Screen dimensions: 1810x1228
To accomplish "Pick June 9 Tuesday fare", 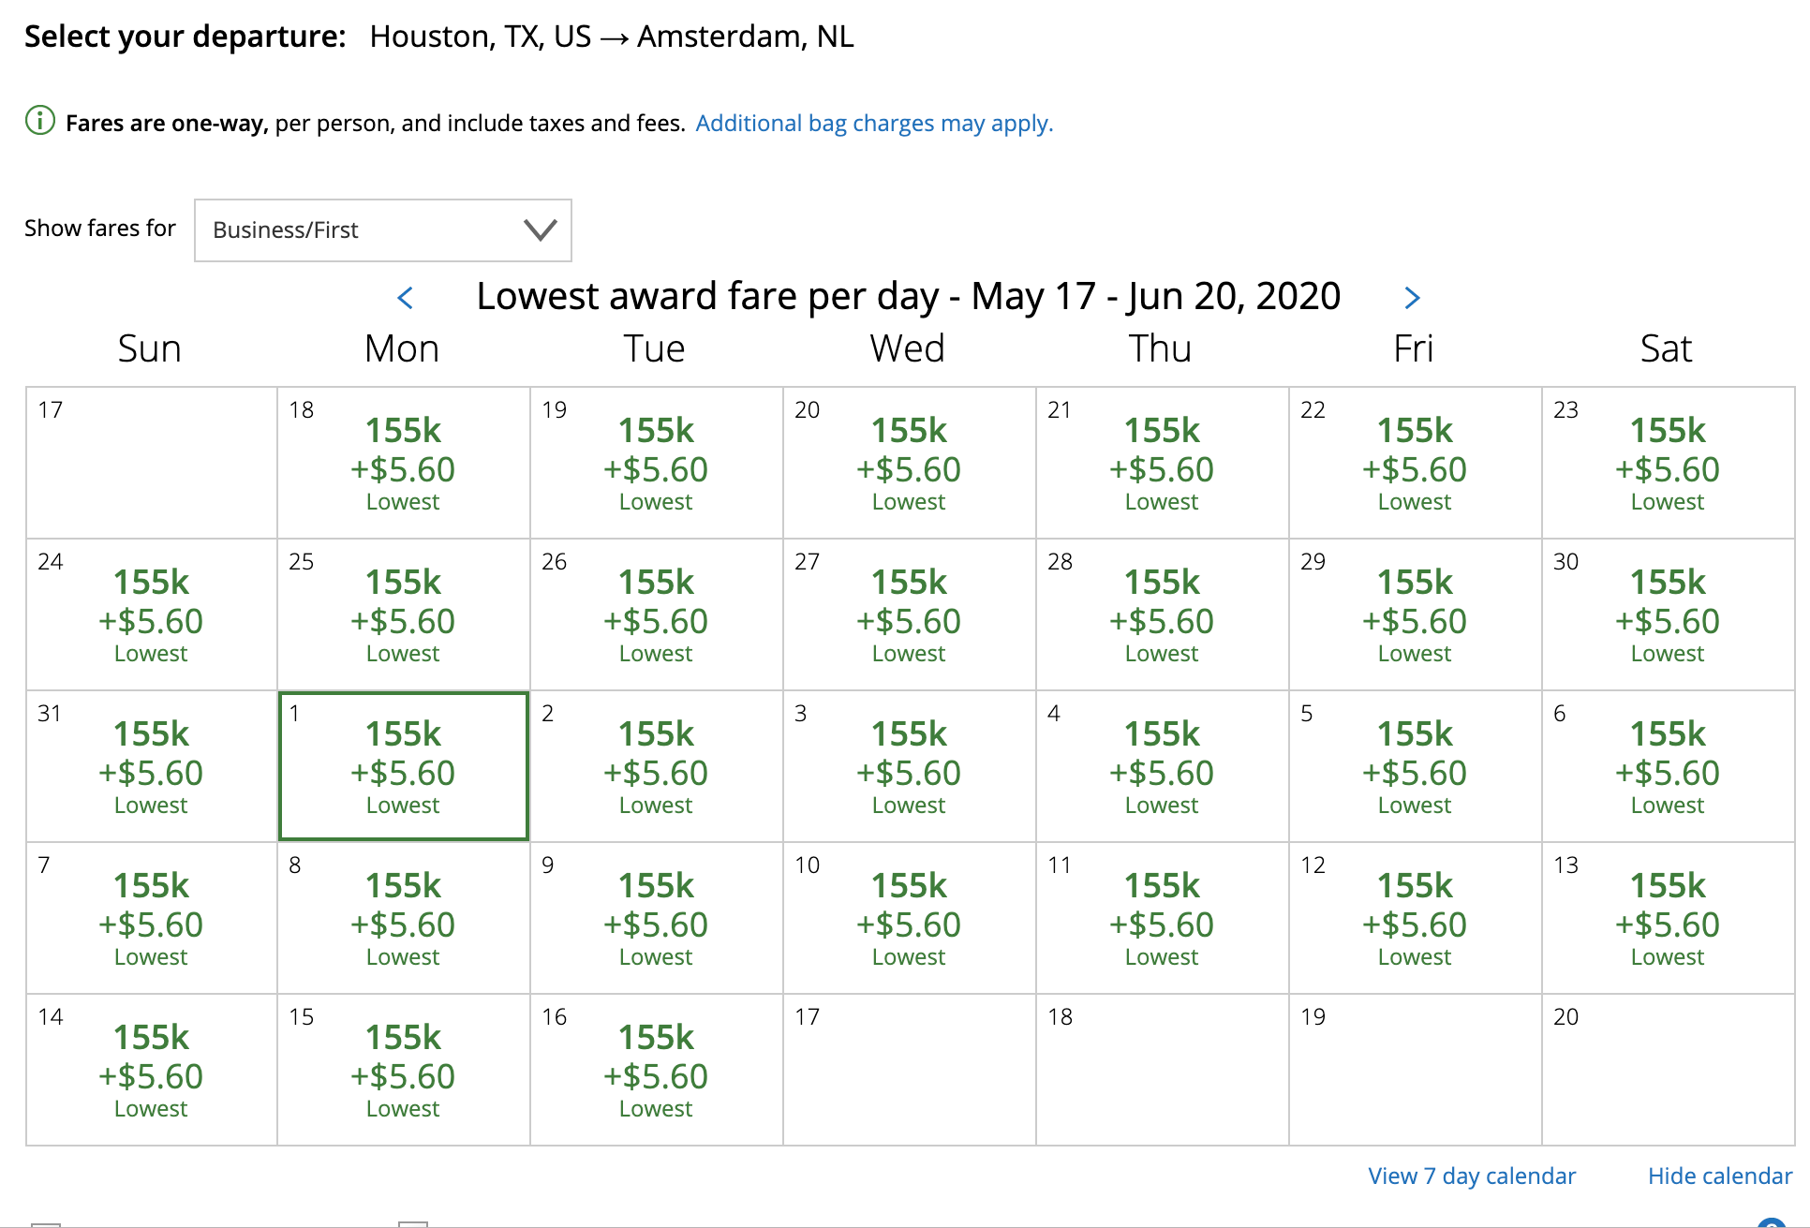I will coord(656,920).
